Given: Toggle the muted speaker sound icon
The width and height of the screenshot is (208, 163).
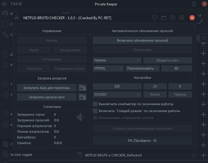Looking at the screenshot, I should 81,117.
